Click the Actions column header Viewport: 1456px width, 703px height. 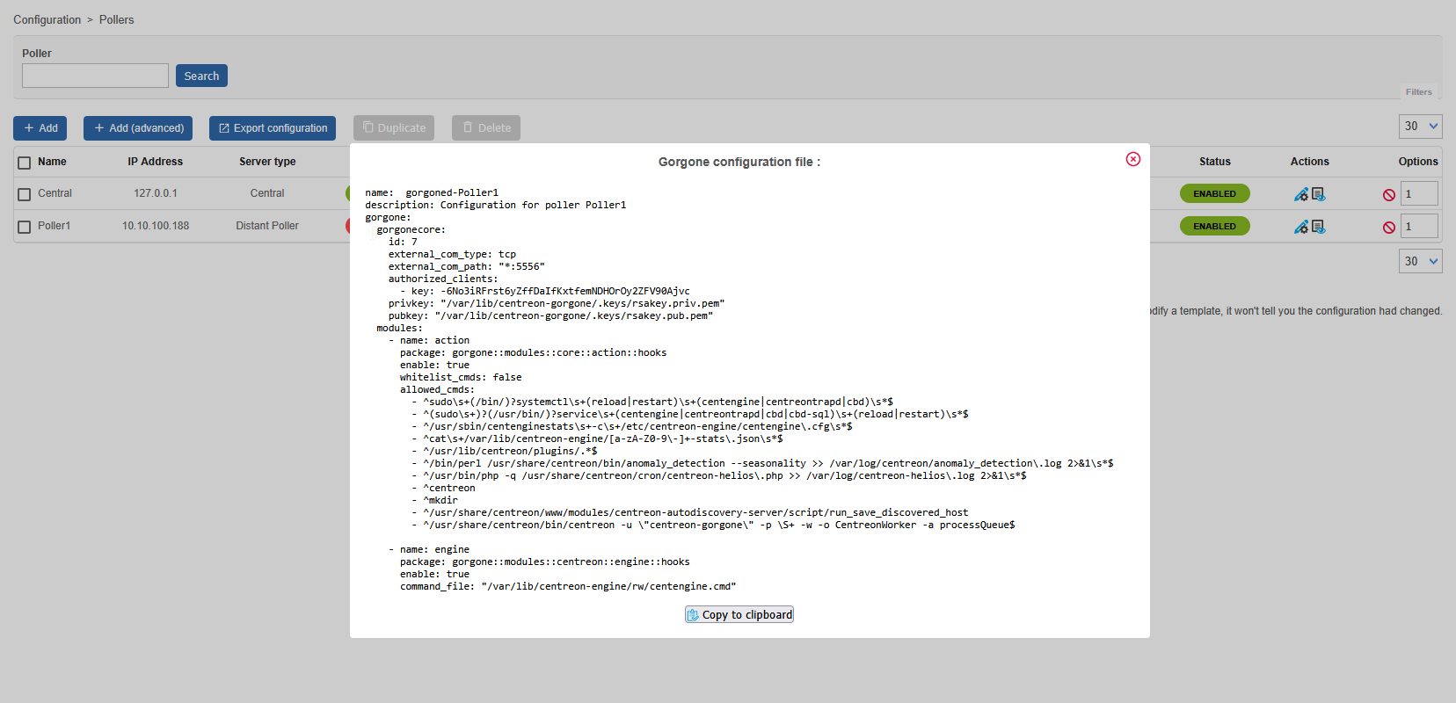[x=1309, y=162]
